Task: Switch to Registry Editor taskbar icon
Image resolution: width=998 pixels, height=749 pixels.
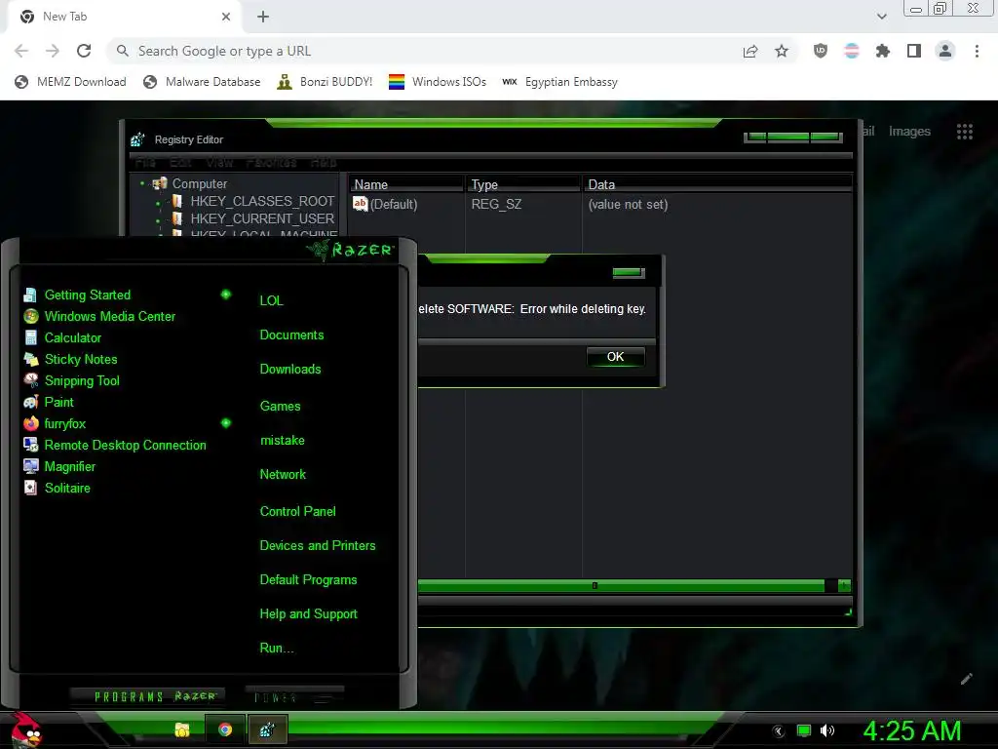Action: 267,729
